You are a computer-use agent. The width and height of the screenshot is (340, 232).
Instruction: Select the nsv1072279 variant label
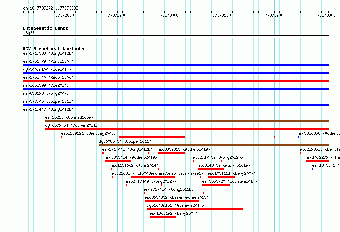coord(323,157)
